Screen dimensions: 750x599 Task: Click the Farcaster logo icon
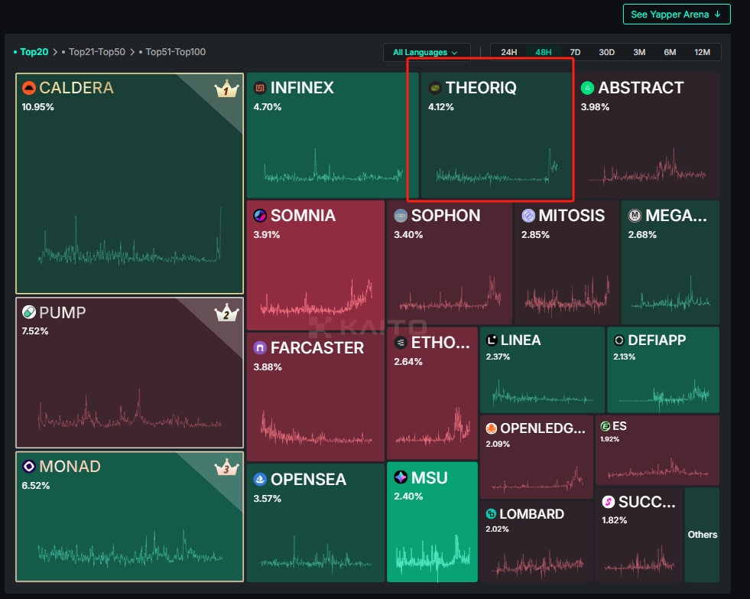click(x=260, y=348)
